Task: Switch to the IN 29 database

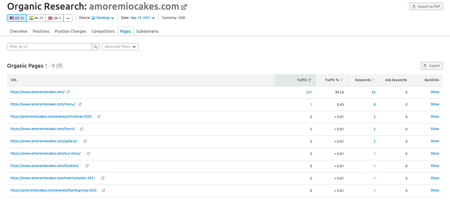Action: point(36,18)
